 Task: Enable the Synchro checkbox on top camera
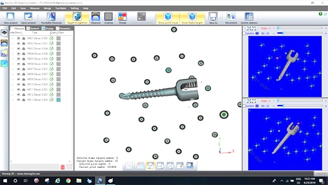click(244, 33)
